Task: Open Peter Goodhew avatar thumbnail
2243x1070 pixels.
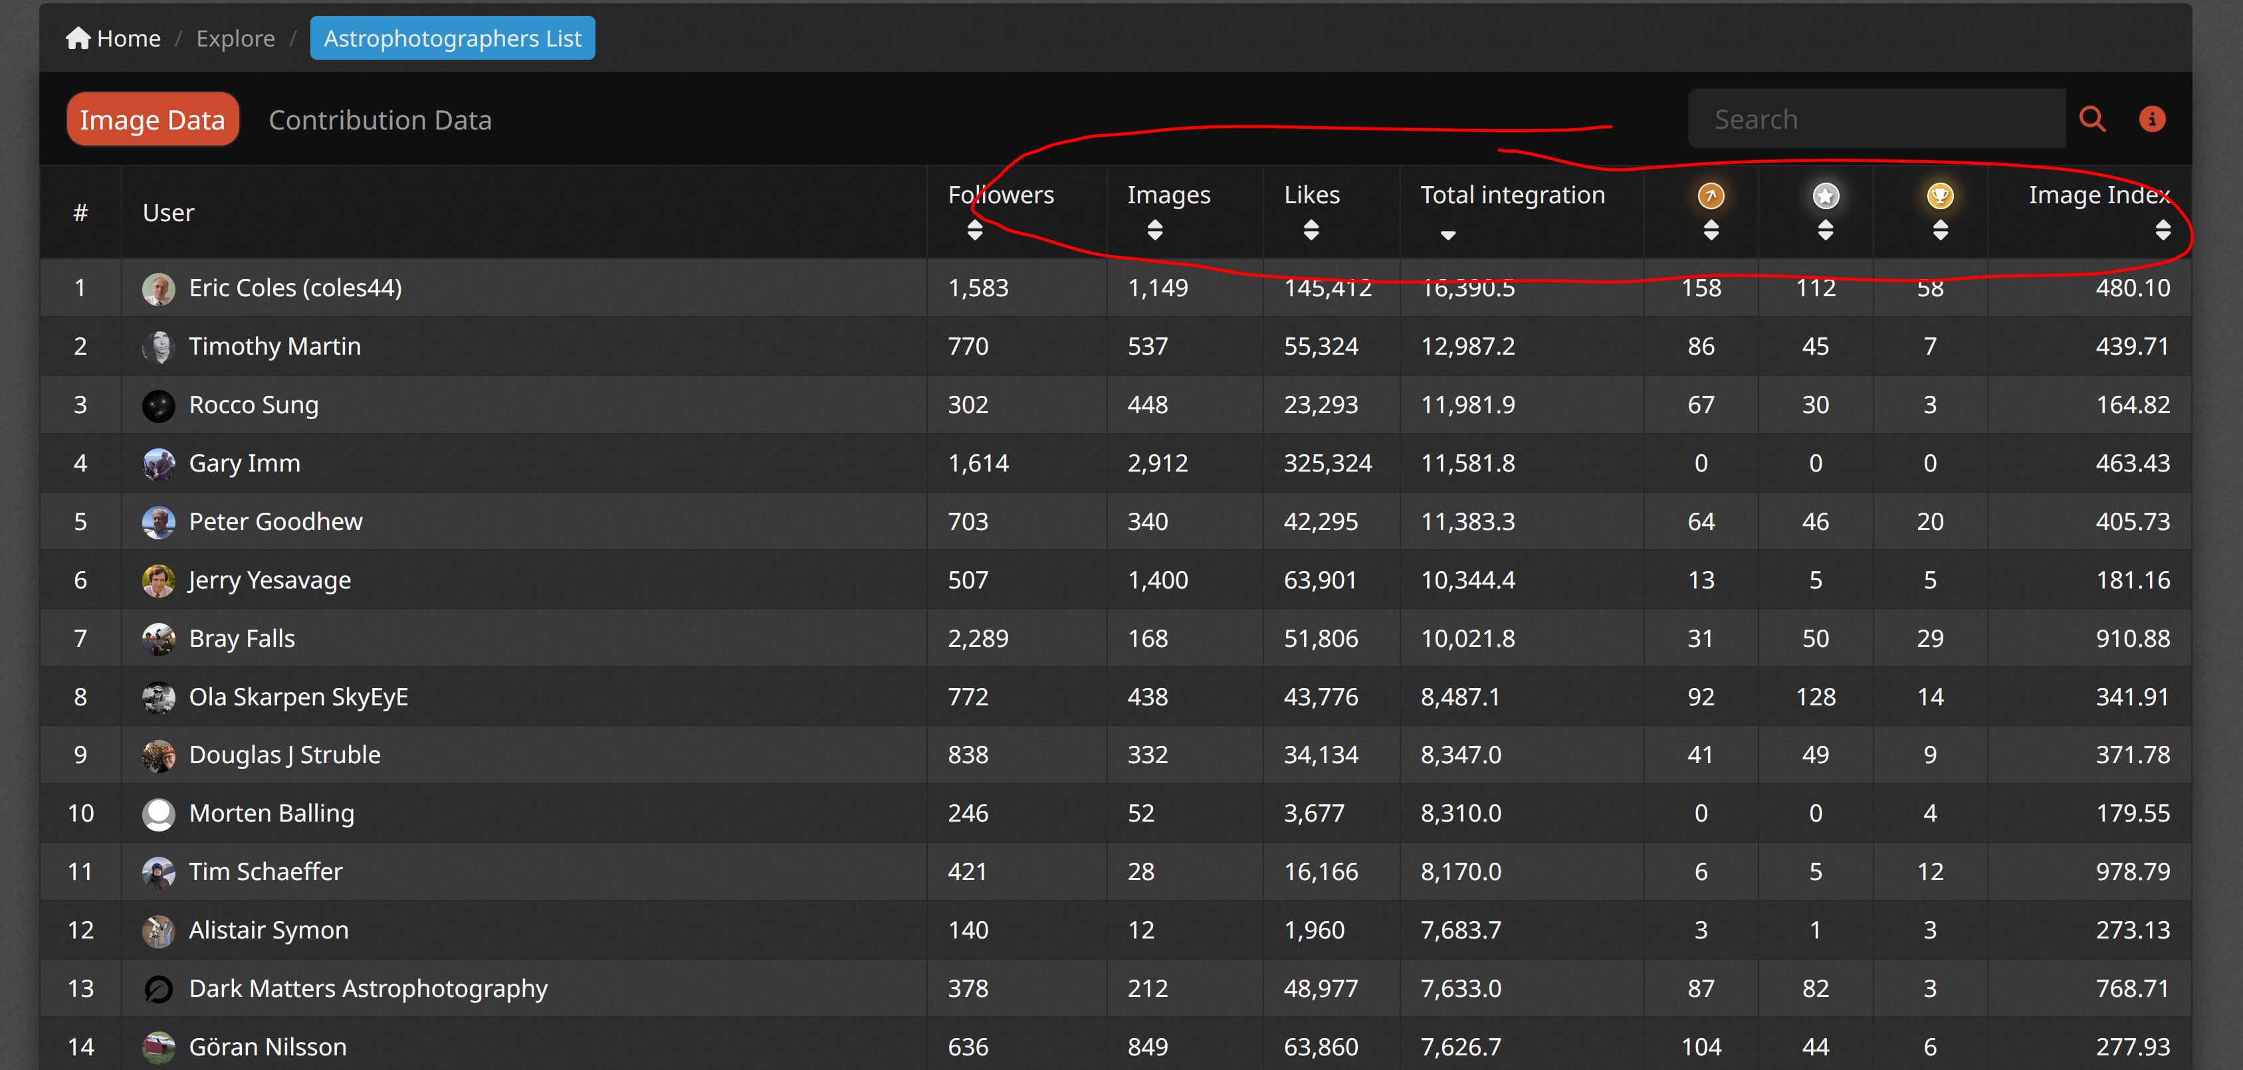Action: tap(158, 522)
